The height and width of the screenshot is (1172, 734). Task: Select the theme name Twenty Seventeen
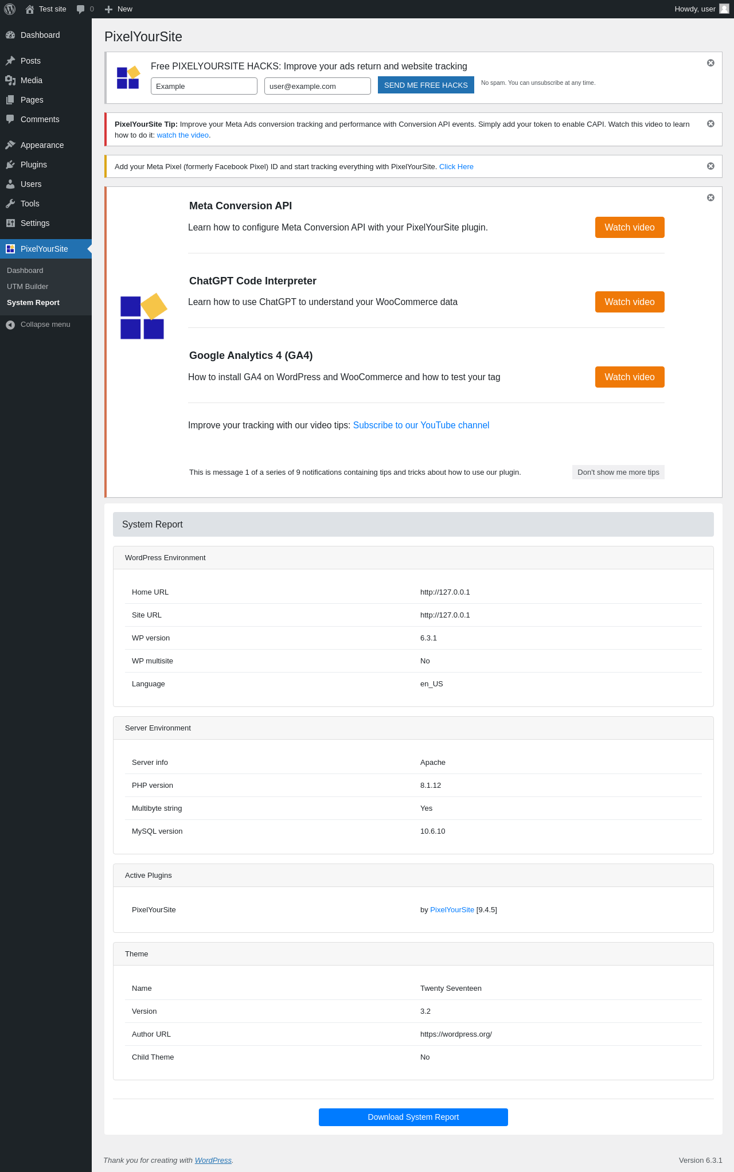[451, 989]
